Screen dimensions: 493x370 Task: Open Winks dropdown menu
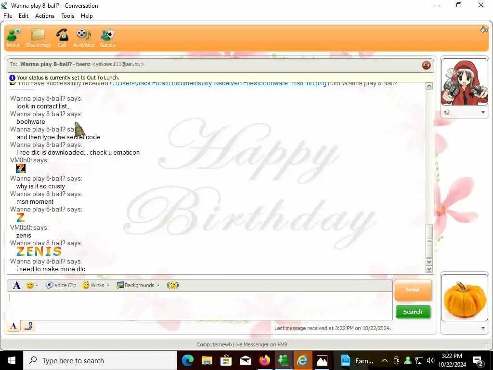pyautogui.click(x=96, y=285)
